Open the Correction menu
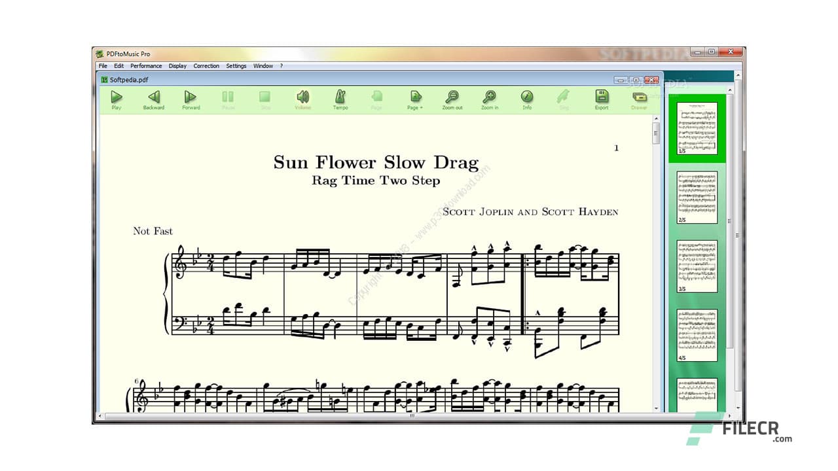The image size is (838, 471). [206, 65]
